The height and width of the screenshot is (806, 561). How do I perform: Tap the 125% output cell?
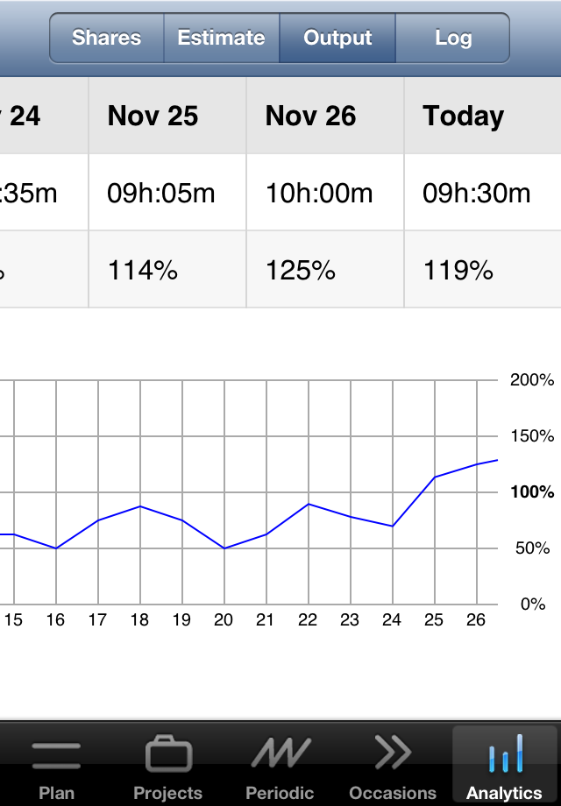tap(325, 270)
